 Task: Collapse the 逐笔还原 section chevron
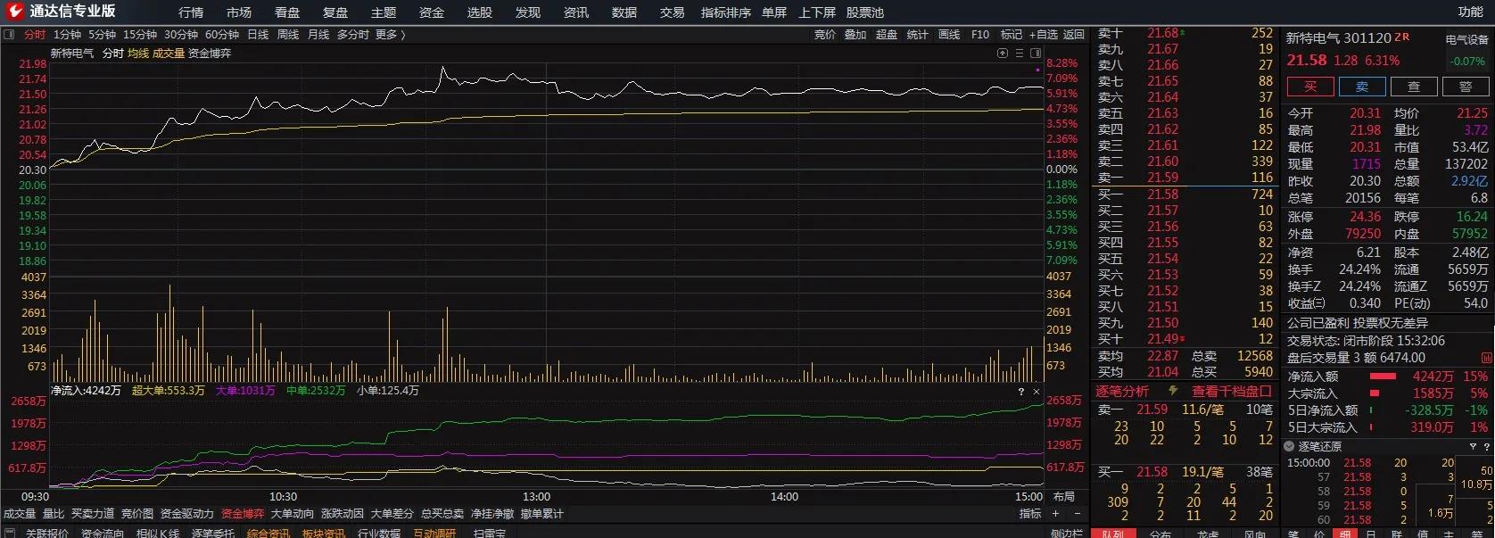pos(1289,446)
